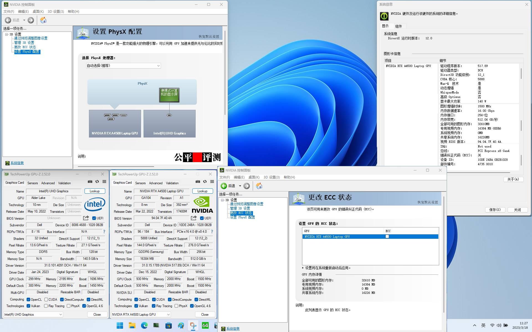Open back history dropdown in ECC control panel

(240, 186)
